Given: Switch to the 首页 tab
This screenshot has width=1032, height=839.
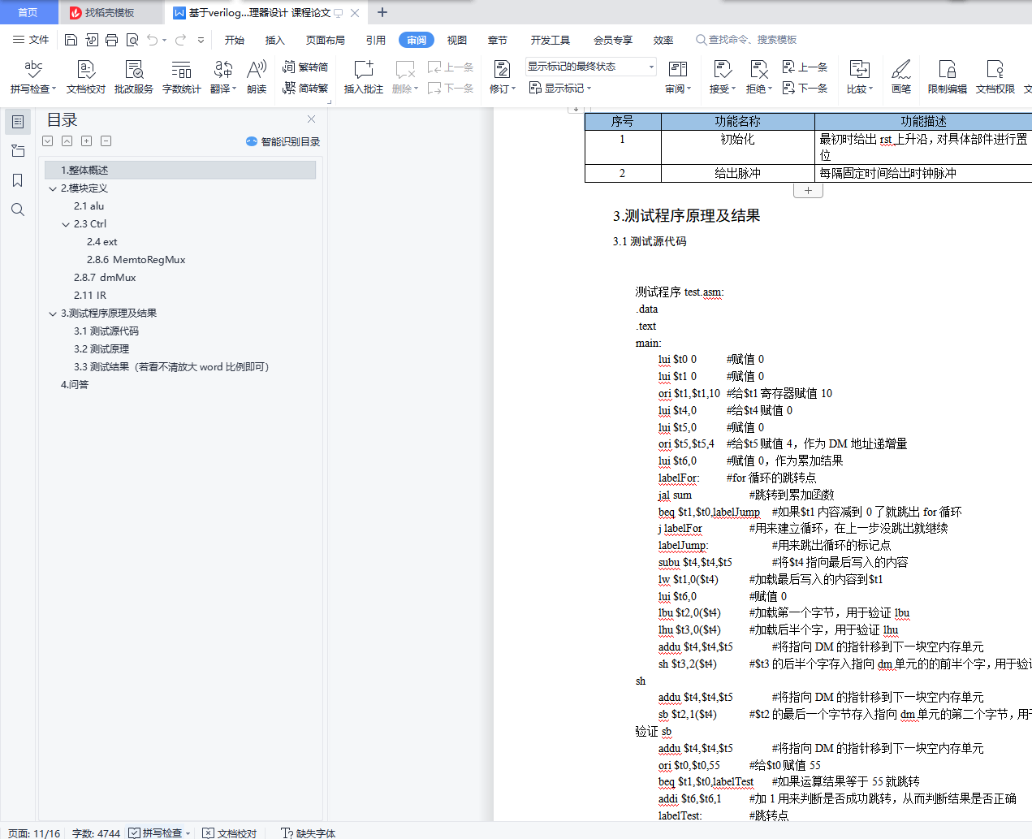Looking at the screenshot, I should click(x=28, y=12).
